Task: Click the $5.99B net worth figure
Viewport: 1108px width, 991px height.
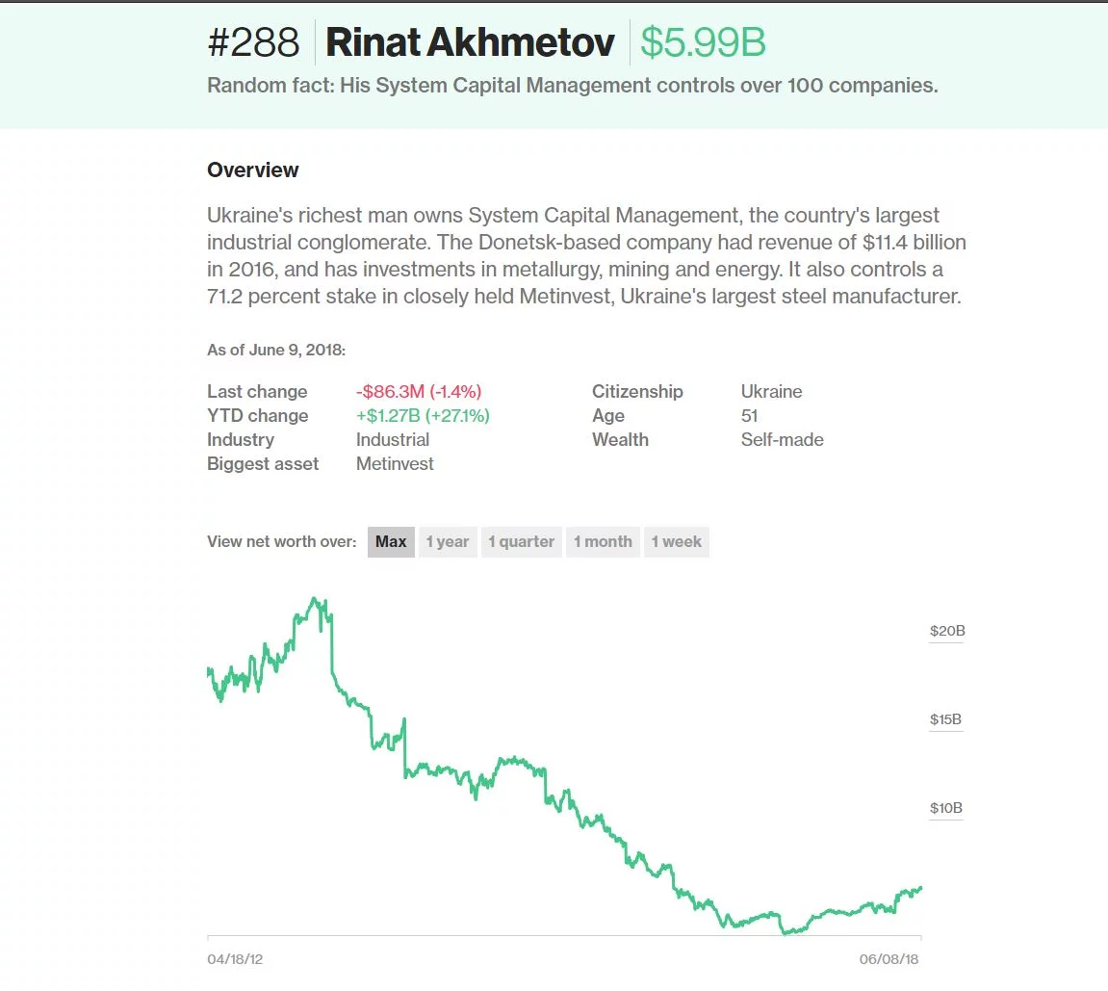Action: [x=703, y=42]
